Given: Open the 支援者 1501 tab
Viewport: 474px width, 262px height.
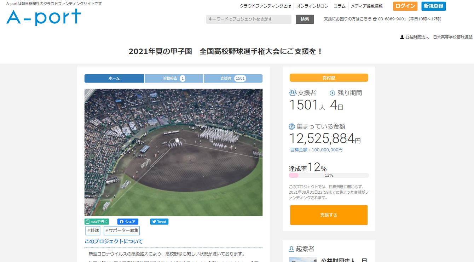Looking at the screenshot, I should (x=233, y=78).
